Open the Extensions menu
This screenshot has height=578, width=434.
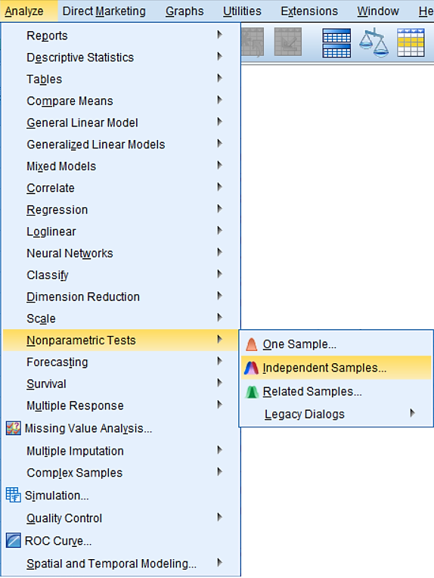(x=309, y=11)
